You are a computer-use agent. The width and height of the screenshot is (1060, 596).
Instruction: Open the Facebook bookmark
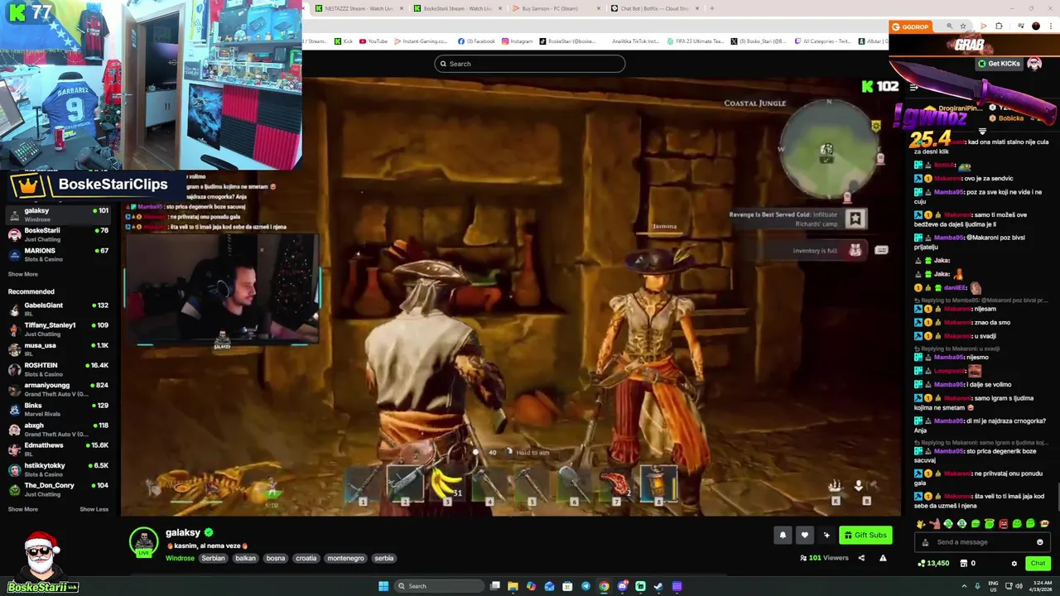pyautogui.click(x=476, y=41)
